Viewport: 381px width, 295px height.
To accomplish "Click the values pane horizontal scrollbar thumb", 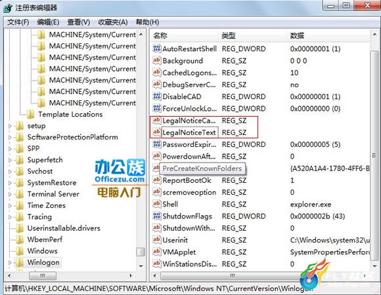I will coord(232,275).
